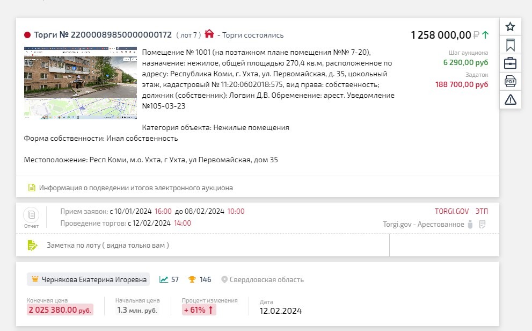Open the Отчет report icon

point(31,217)
